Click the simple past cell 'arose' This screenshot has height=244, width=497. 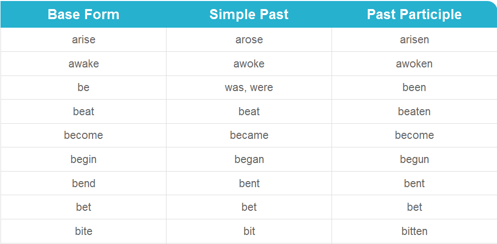[249, 40]
